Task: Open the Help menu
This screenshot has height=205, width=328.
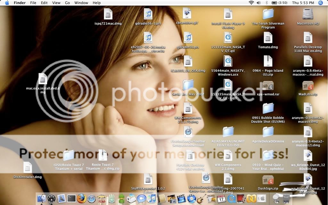Action: (x=97, y=3)
